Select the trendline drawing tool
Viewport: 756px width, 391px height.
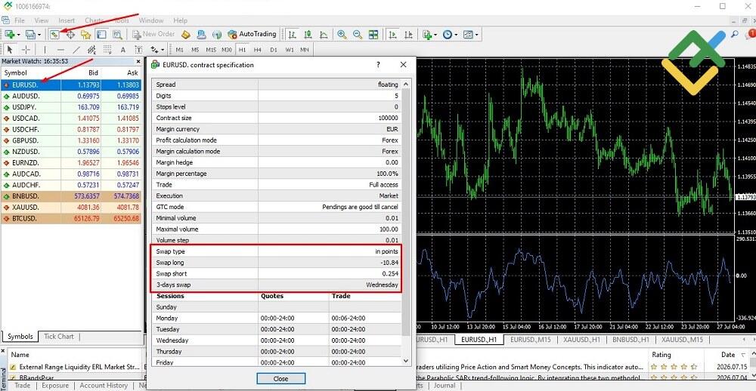tap(76, 49)
